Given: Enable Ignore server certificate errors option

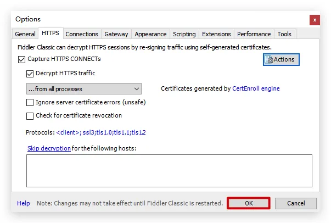Looking at the screenshot, I should click(x=30, y=102).
